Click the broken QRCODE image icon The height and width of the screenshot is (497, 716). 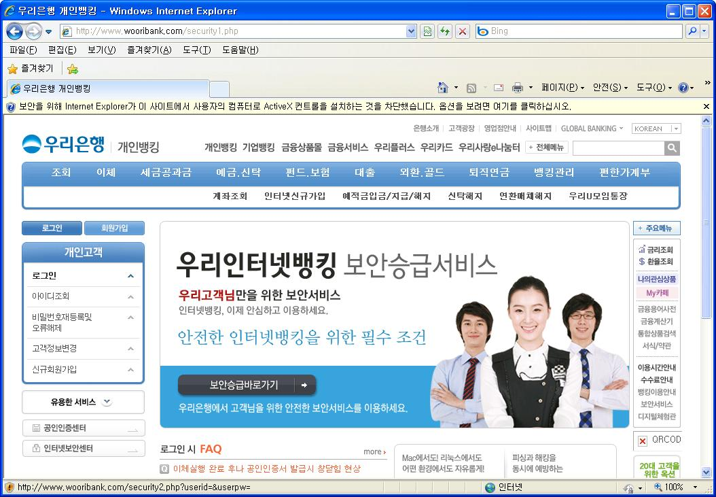tap(643, 441)
